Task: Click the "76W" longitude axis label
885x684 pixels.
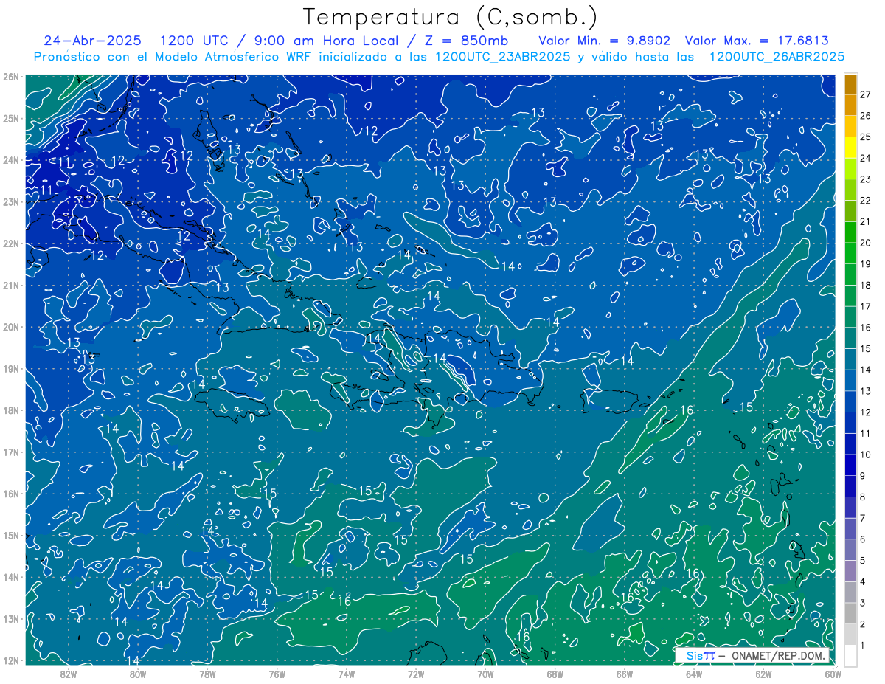Action: pos(277,674)
